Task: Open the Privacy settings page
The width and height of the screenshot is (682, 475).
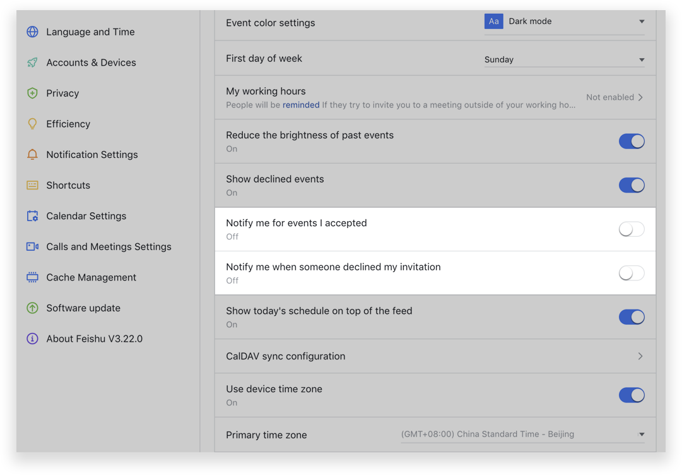Action: 62,93
